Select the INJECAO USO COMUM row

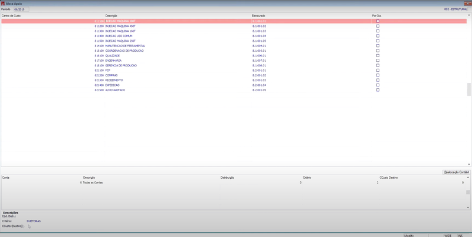pos(234,36)
